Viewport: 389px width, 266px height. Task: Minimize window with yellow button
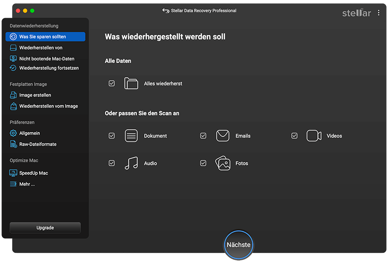[25, 11]
